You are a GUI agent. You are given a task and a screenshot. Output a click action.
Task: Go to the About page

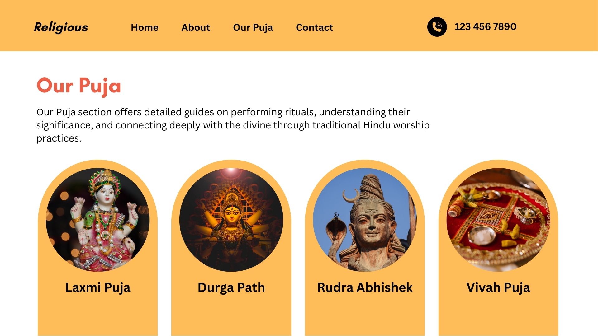196,27
